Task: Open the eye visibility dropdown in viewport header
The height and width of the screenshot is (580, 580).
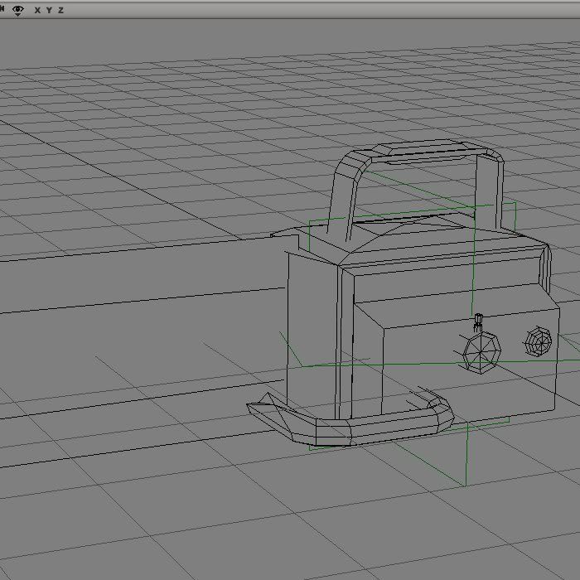Action: 17,11
